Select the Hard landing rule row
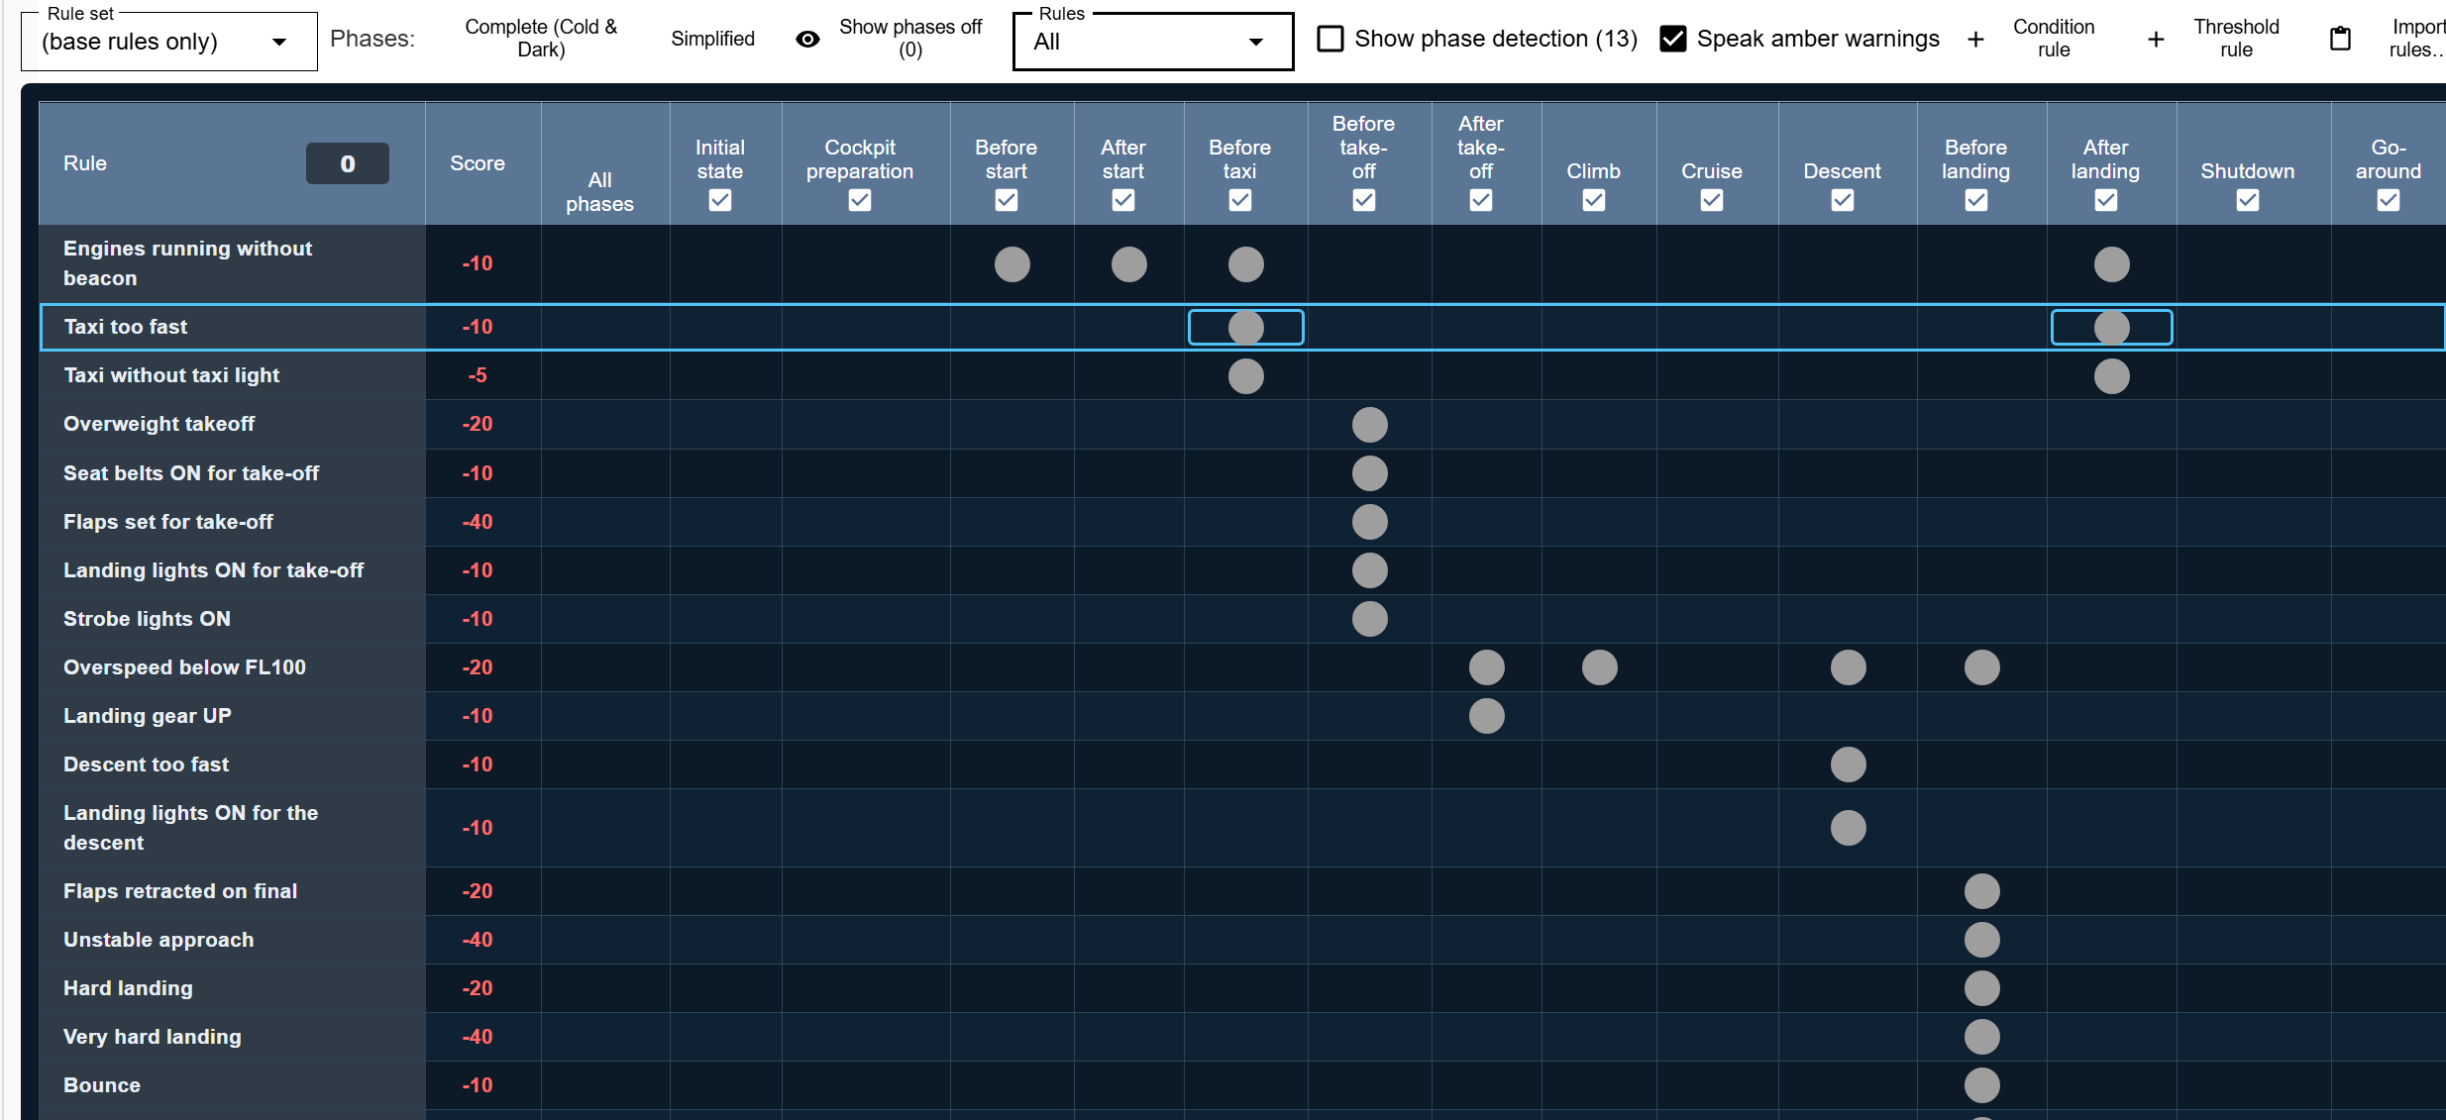 pos(1242,988)
